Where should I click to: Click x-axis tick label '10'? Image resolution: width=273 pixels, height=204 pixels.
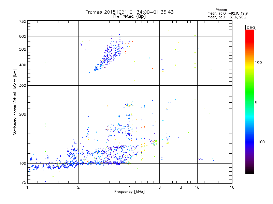(x=197, y=187)
